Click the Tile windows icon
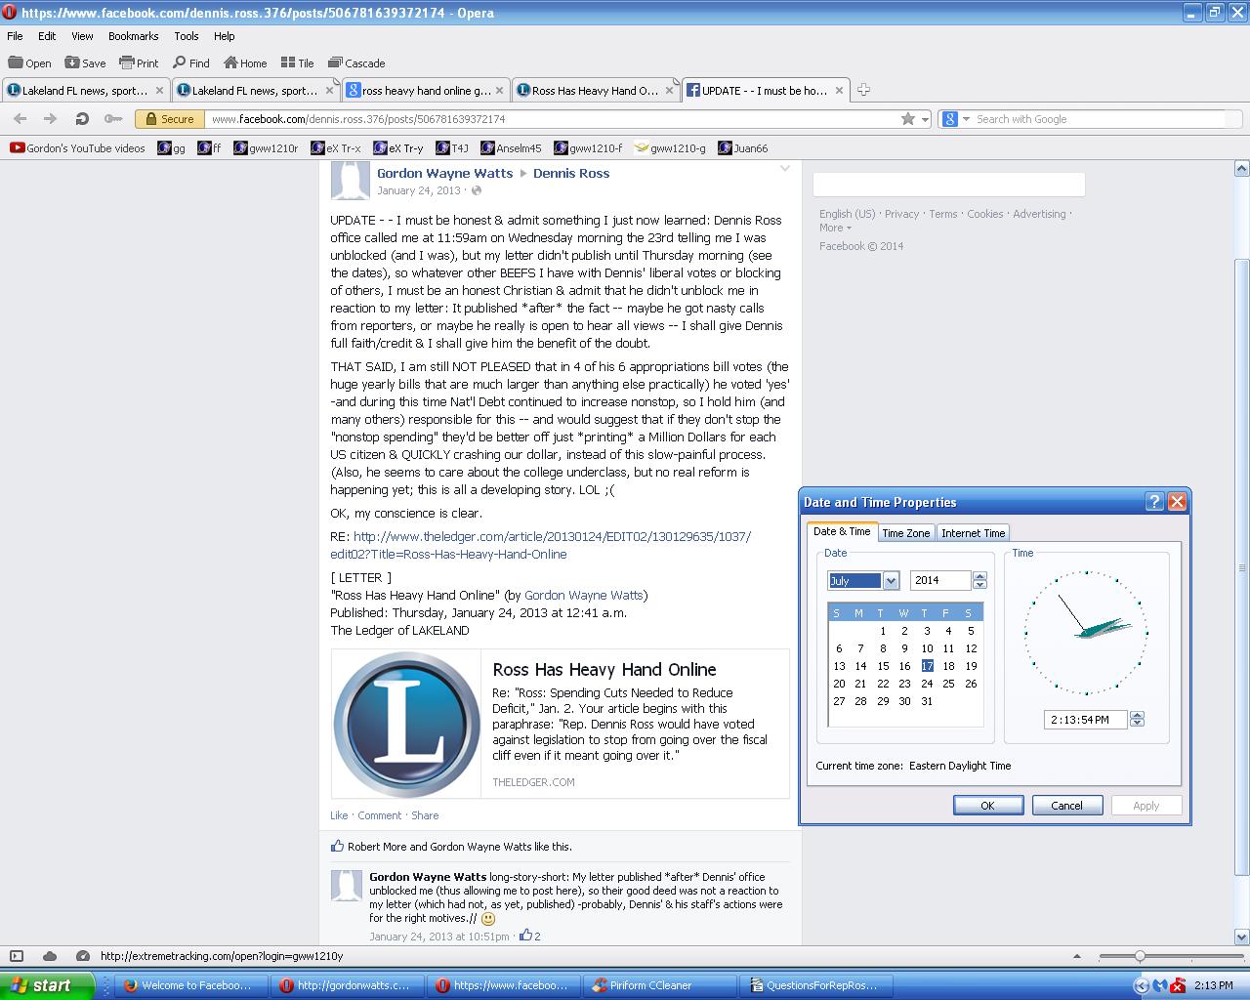This screenshot has height=1000, width=1250. pyautogui.click(x=288, y=62)
